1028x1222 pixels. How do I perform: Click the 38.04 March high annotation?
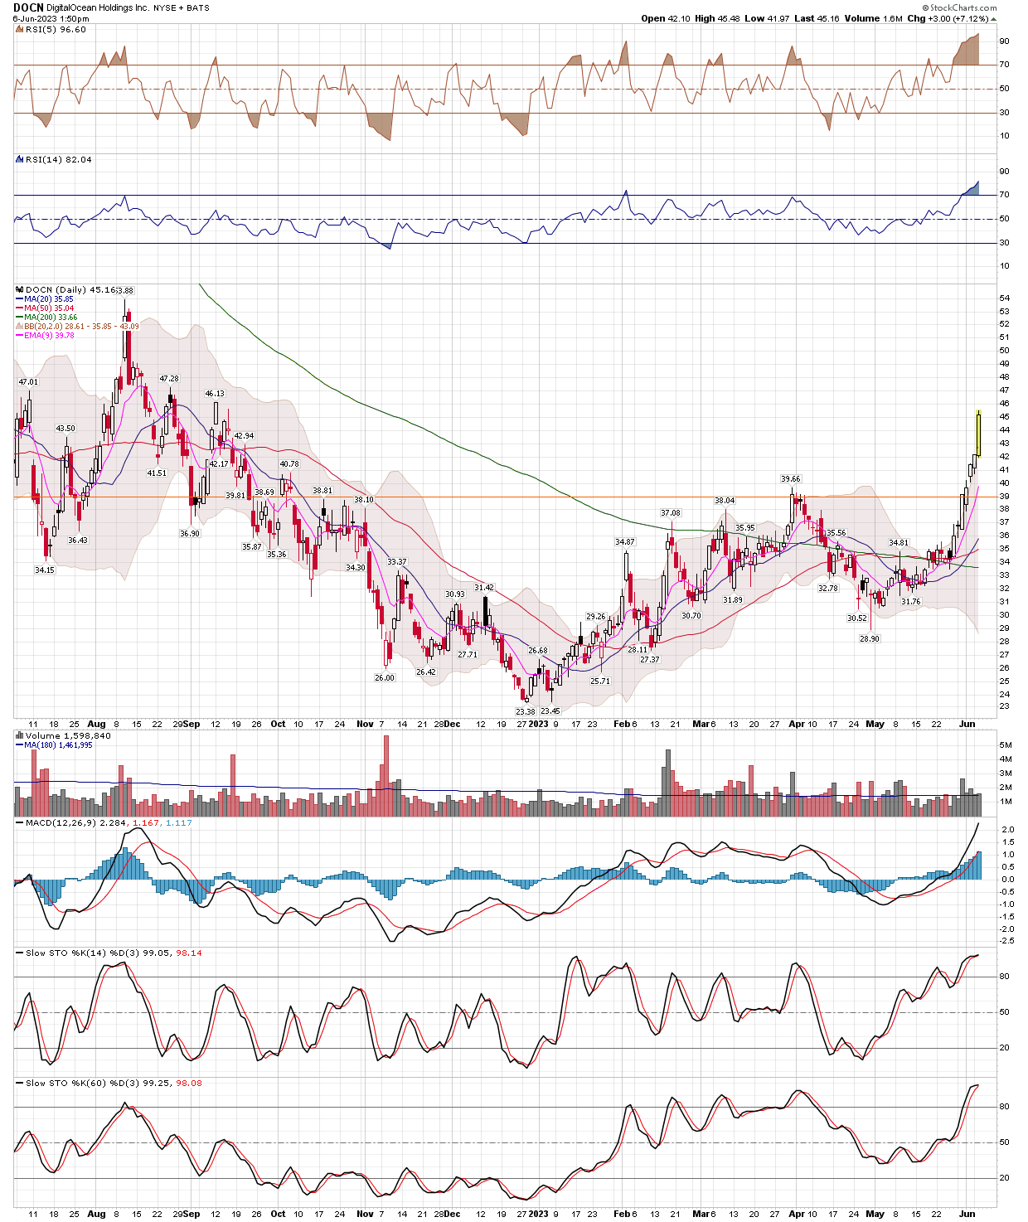(x=725, y=501)
